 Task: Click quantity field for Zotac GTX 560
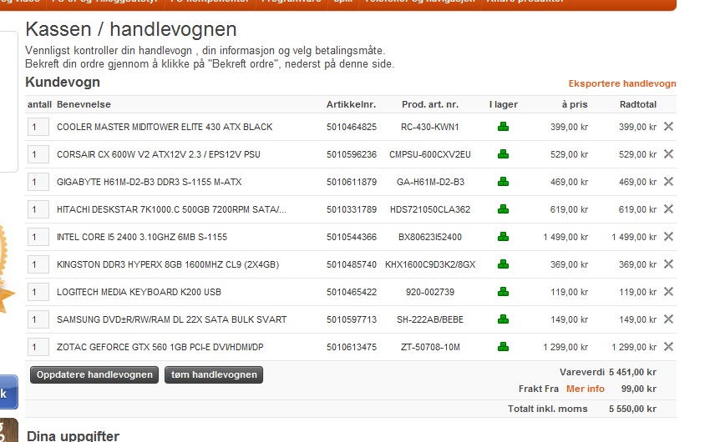pos(38,347)
